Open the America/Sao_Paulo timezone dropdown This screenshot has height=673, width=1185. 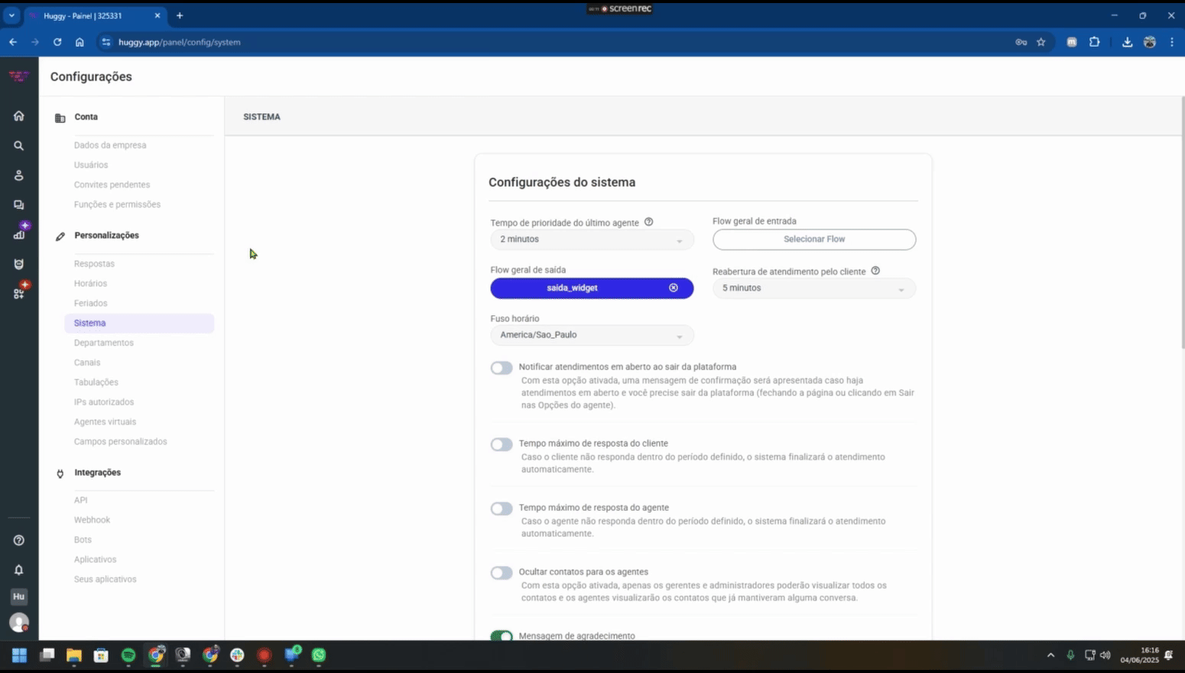[x=592, y=335]
